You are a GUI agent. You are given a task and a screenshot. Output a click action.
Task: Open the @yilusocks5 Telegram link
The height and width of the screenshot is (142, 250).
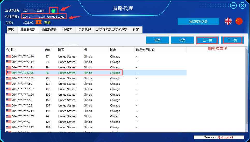pyautogui.click(x=225, y=137)
